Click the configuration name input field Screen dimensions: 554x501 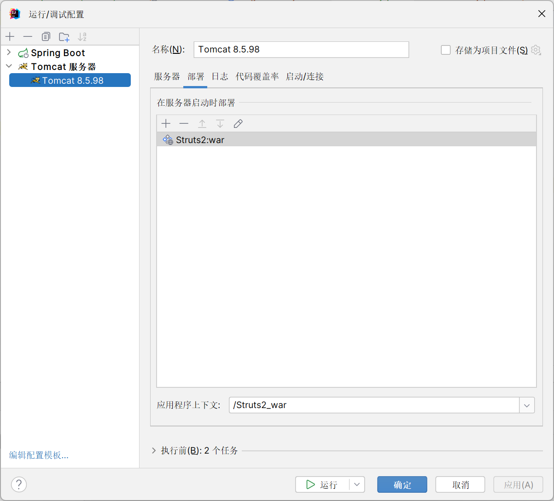pos(301,50)
